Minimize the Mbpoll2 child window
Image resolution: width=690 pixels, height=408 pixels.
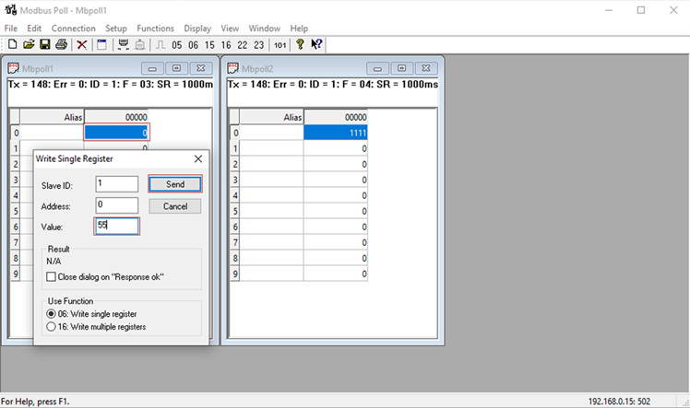[377, 68]
